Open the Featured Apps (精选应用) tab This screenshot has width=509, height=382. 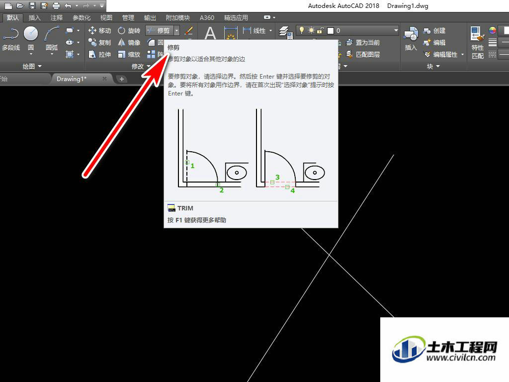click(x=236, y=17)
